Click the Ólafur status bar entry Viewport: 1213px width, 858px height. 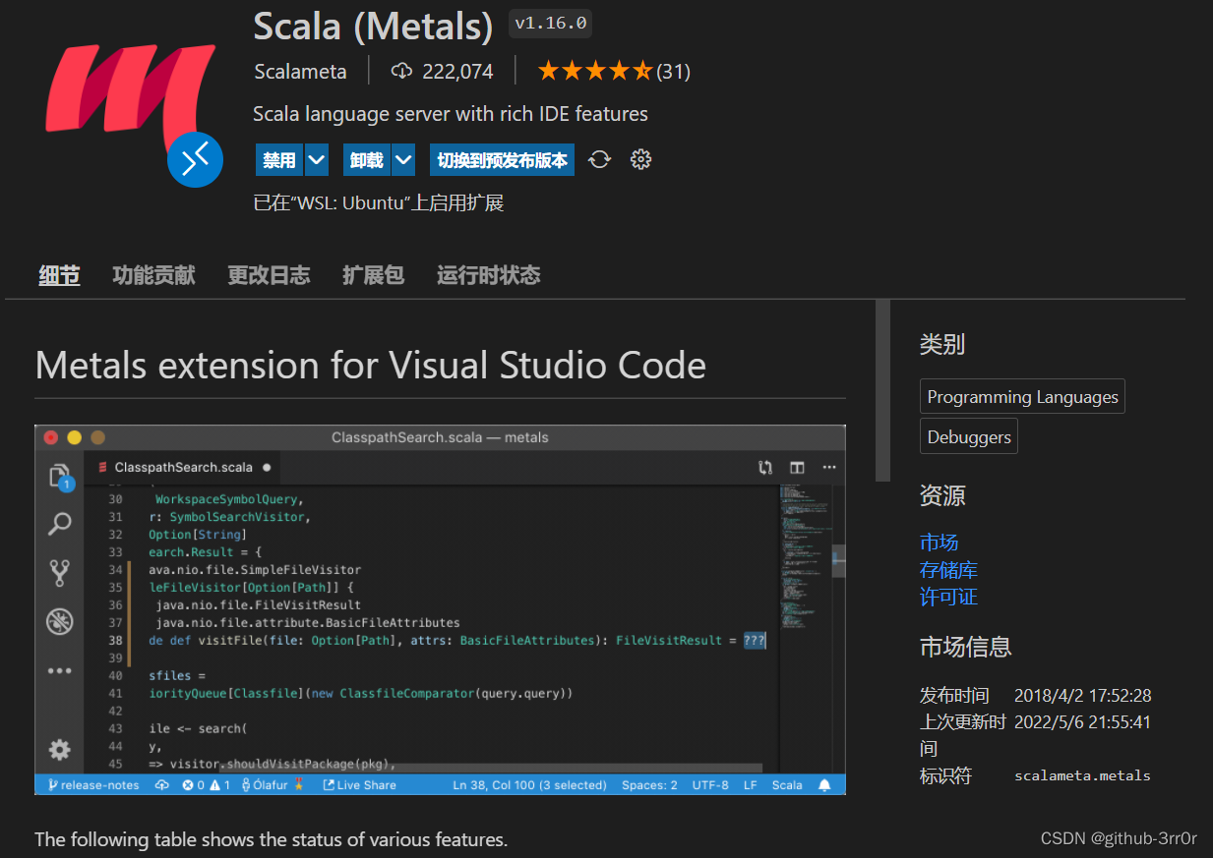[272, 785]
